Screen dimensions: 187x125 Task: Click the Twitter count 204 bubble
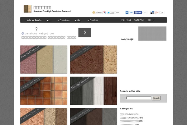(117, 12)
